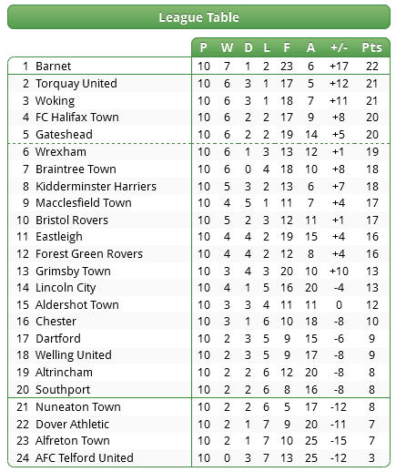
Task: Click Welling United team name
Action: 74,354
